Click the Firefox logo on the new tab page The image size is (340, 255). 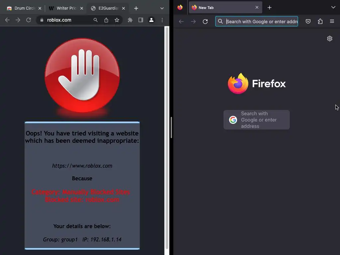257,83
